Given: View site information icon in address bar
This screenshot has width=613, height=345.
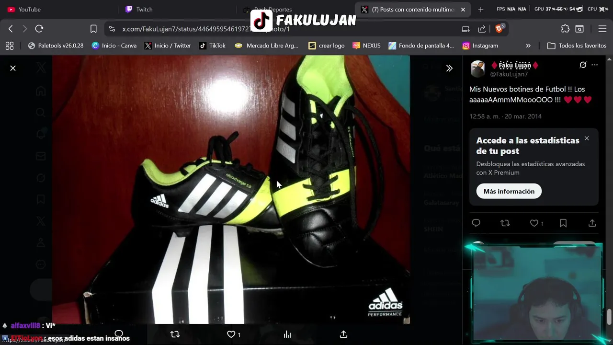Looking at the screenshot, I should [x=112, y=29].
